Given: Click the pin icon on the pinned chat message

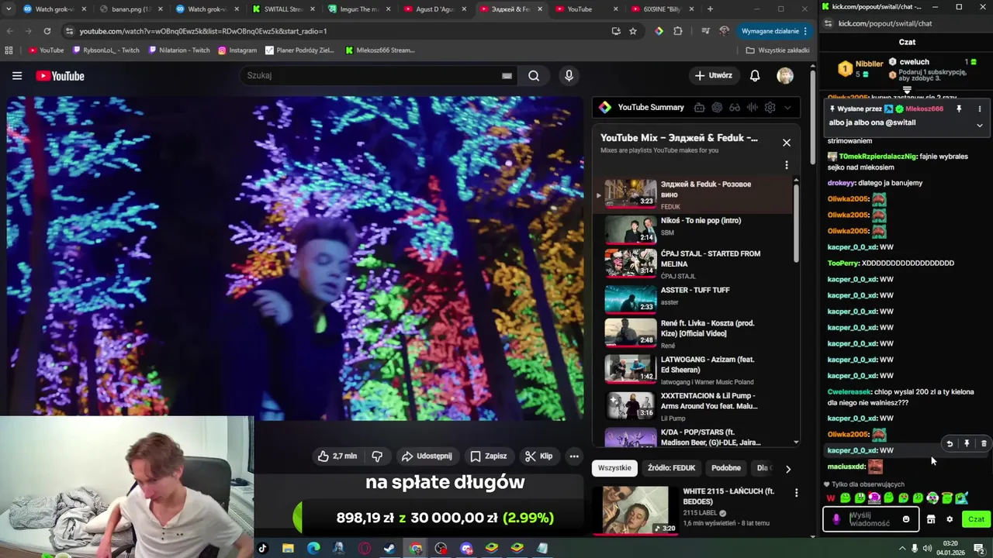Looking at the screenshot, I should pyautogui.click(x=959, y=109).
